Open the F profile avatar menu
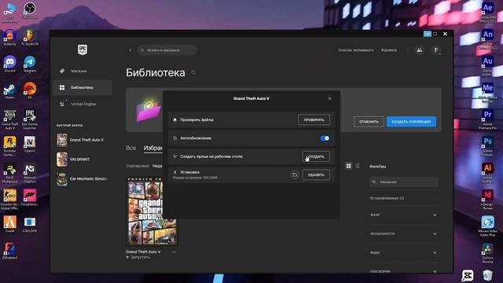Viewport: 503px width, 283px height. (x=436, y=50)
